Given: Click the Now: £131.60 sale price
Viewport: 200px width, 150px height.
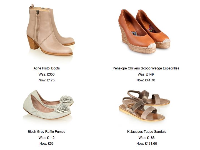Looking at the screenshot, I should coord(147,144).
